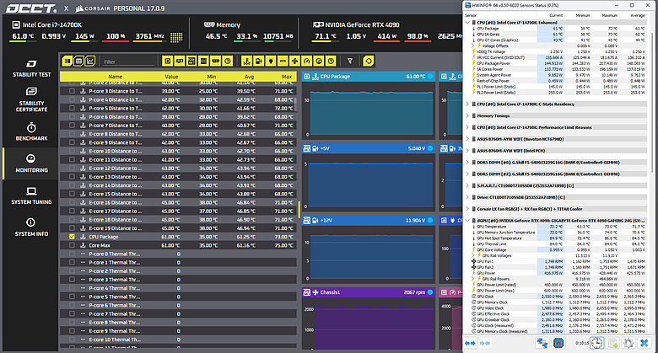
Task: Toggle the first question-mark sensor group icon
Action: pos(228,62)
